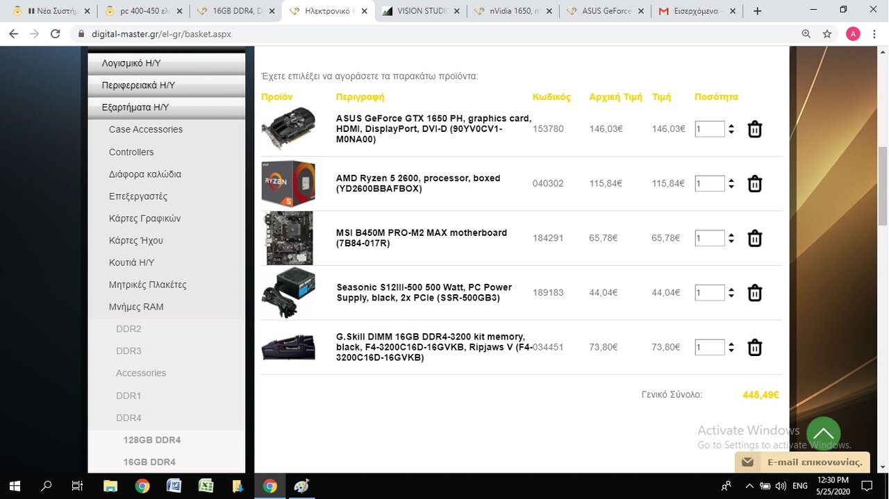Click the Seasonic power supply thumbnail
This screenshot has width=889, height=499.
pyautogui.click(x=288, y=292)
